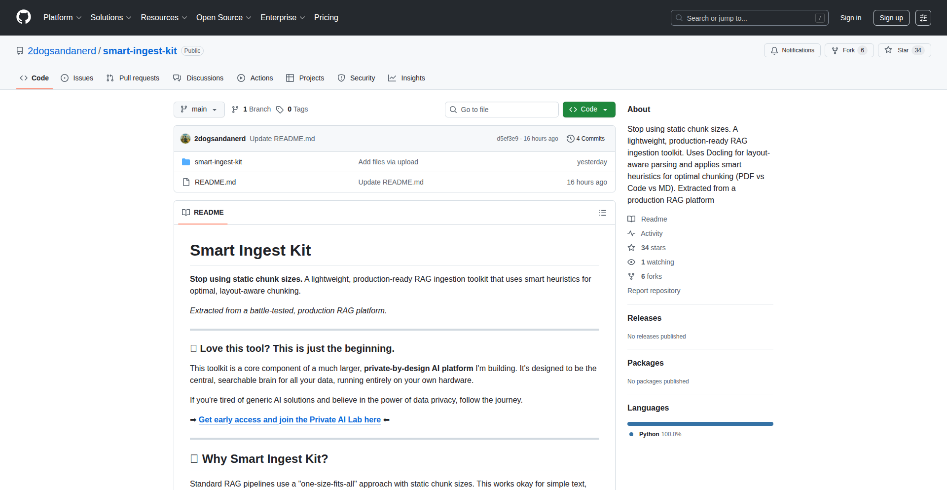Click Report repository link

[654, 291]
